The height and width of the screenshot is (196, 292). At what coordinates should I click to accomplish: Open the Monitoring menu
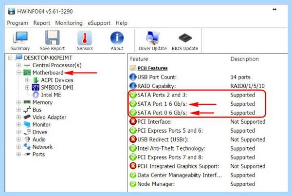(69, 23)
